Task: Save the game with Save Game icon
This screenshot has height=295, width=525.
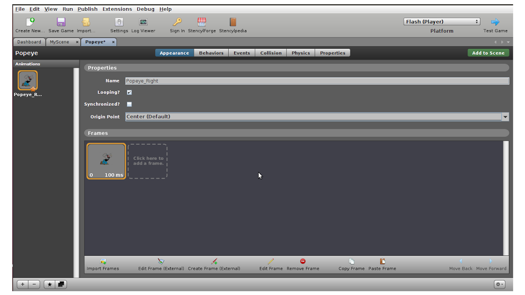Action: (x=61, y=22)
